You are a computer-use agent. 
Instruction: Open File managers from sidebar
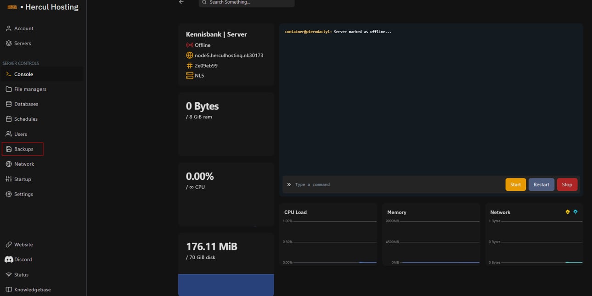click(30, 89)
